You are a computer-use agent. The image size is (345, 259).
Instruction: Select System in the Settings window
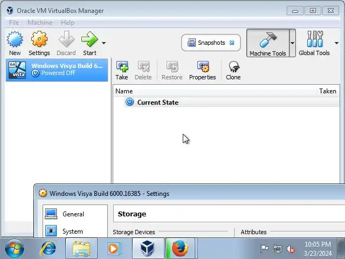click(75, 231)
